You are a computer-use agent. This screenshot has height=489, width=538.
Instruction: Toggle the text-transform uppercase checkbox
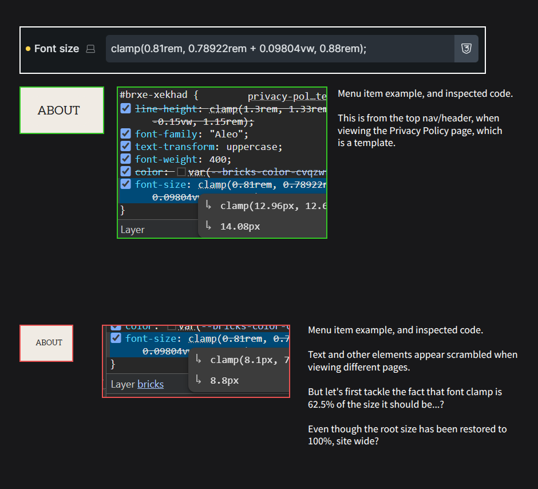click(126, 147)
